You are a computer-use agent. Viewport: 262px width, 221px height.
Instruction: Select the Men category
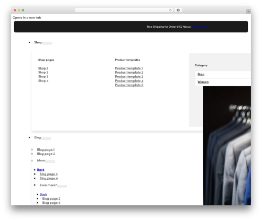223,74
